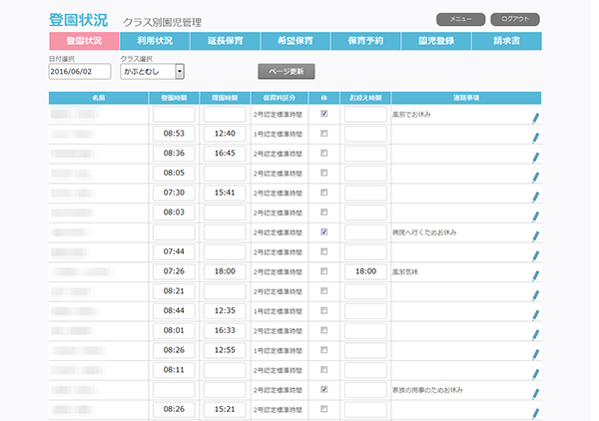Click the 風邪気味 note text
The height and width of the screenshot is (421, 599).
405,272
